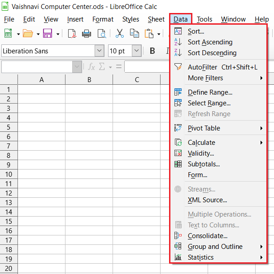Open the Tools menu
The image size is (274, 274).
[204, 19]
